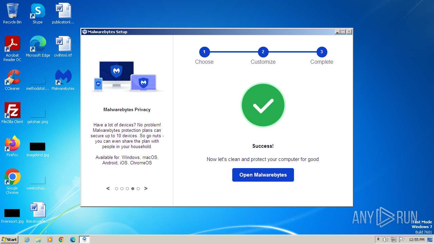434x244 pixels.
Task: Open the Recycle Bin desktop icon
Action: 12,14
